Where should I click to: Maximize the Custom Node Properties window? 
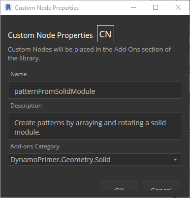(x=156, y=7)
